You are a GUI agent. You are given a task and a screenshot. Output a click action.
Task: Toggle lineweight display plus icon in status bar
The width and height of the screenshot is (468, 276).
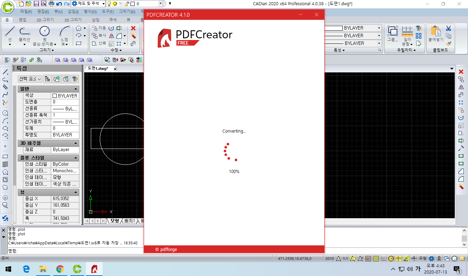tap(414, 259)
